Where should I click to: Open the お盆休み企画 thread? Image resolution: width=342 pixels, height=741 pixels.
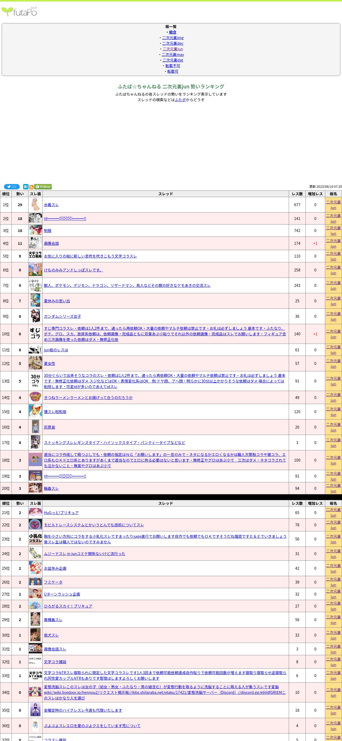(55, 568)
